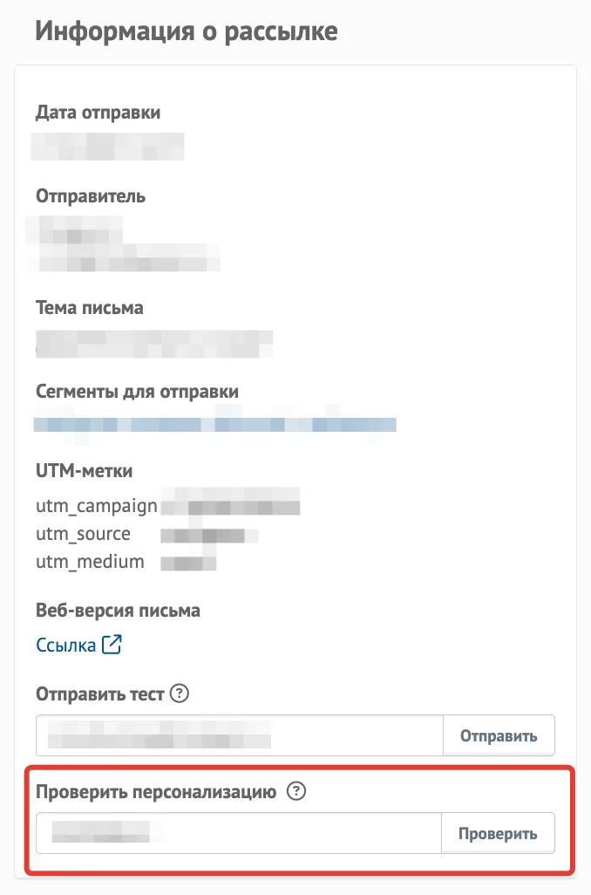Click the utm_medium parameter label
This screenshot has width=591, height=895.
point(90,562)
